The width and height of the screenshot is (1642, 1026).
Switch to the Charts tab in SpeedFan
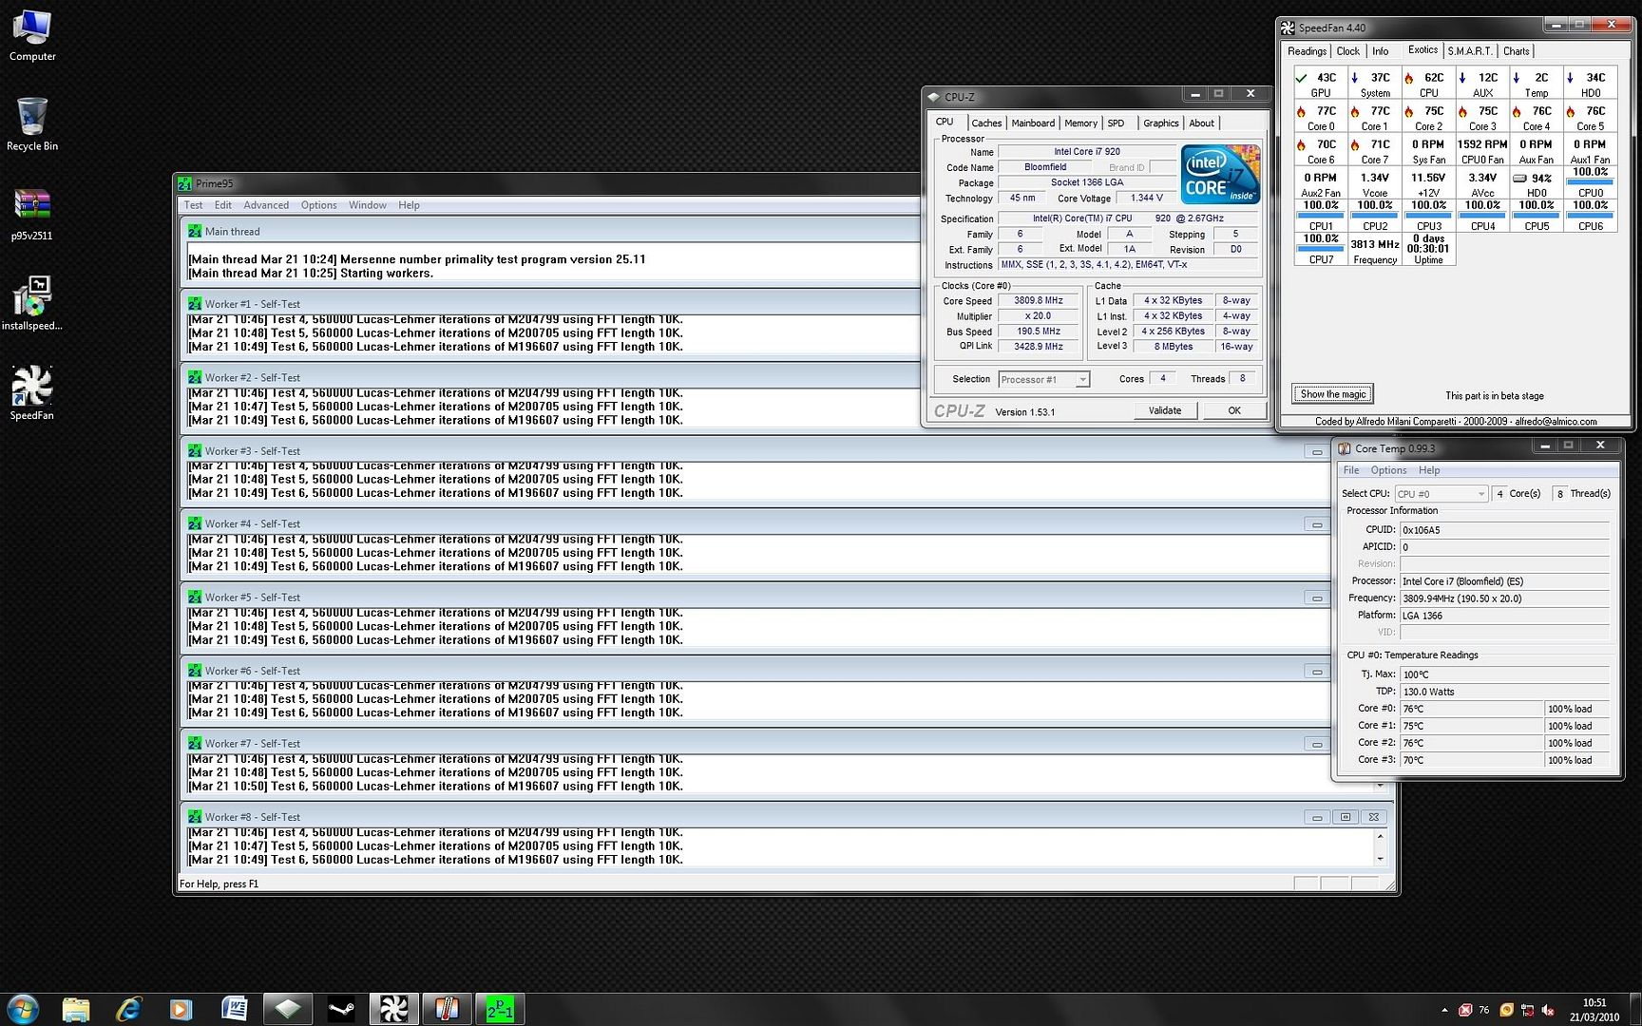tap(1517, 51)
